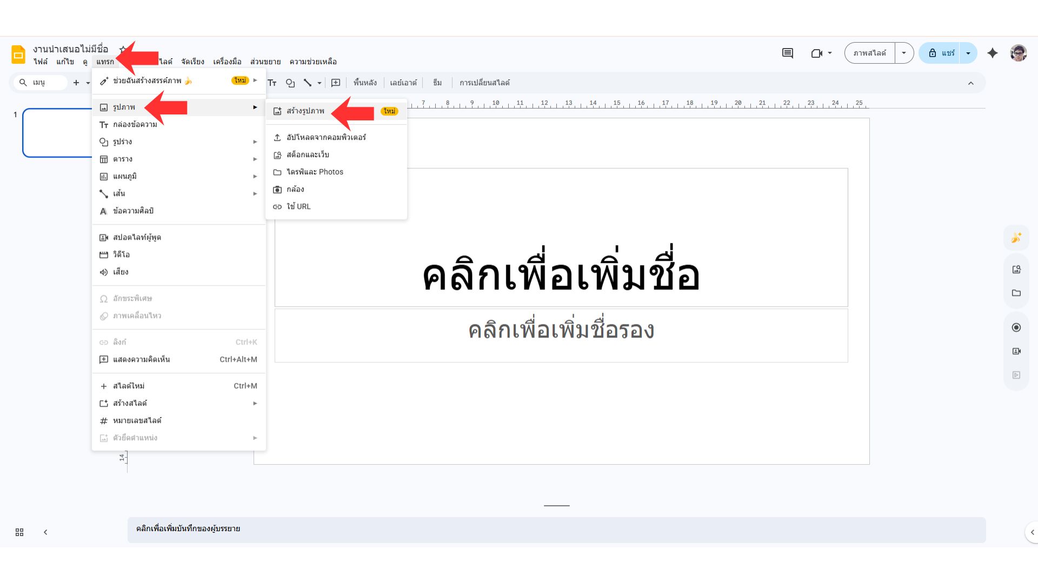This screenshot has width=1038, height=583.
Task: Hide the menus with toolbar chevron
Action: (971, 83)
